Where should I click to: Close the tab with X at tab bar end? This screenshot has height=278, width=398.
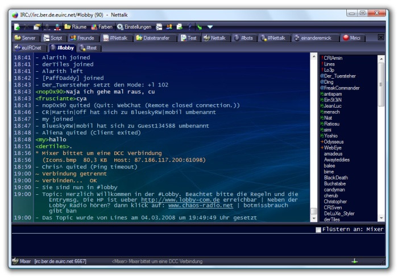[x=381, y=38]
